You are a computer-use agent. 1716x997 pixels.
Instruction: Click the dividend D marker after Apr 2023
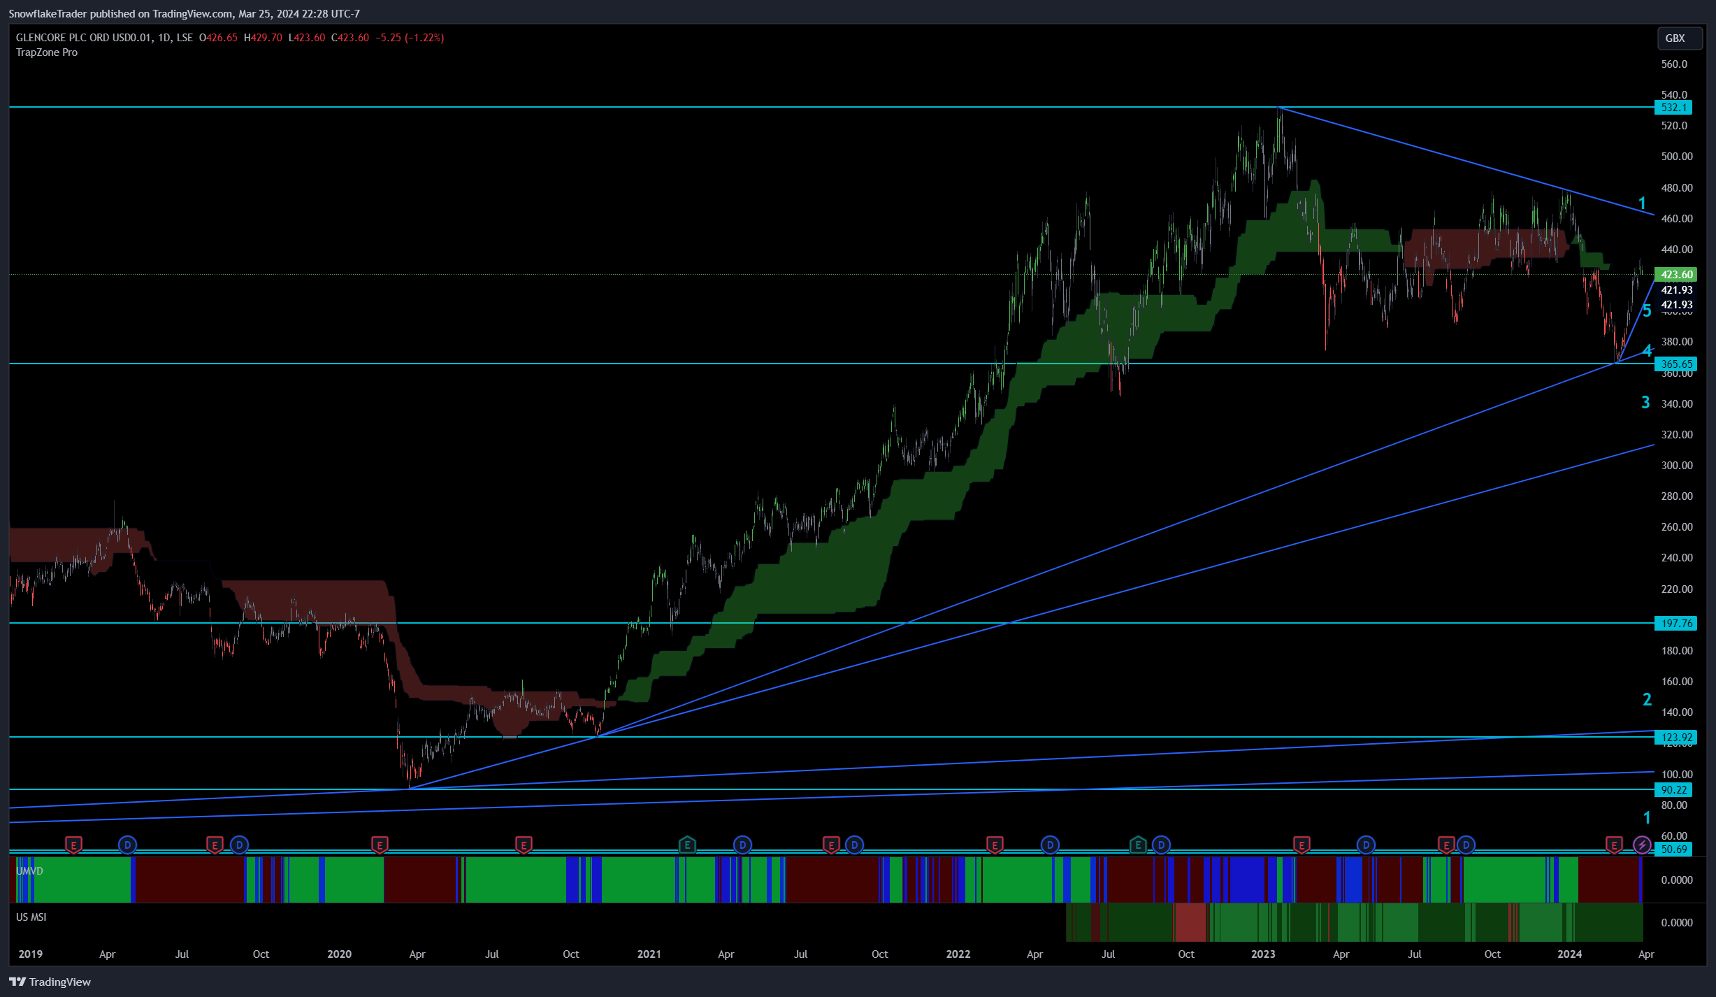(1366, 845)
